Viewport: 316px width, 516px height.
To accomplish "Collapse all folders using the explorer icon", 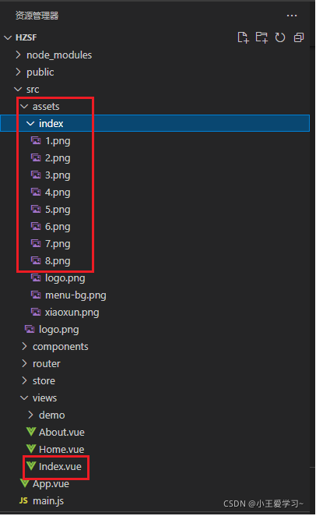I will click(299, 37).
